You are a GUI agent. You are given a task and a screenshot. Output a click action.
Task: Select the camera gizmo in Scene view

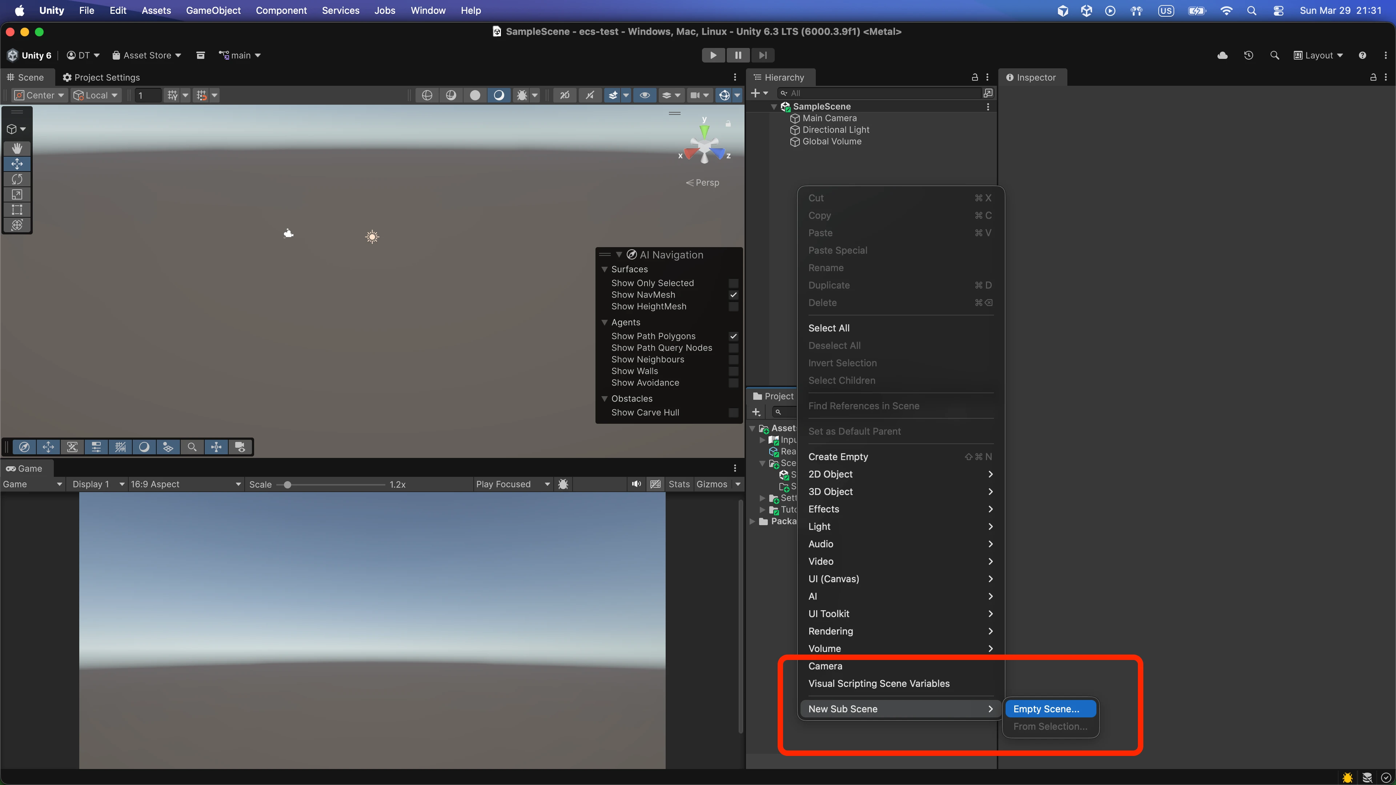pos(288,233)
